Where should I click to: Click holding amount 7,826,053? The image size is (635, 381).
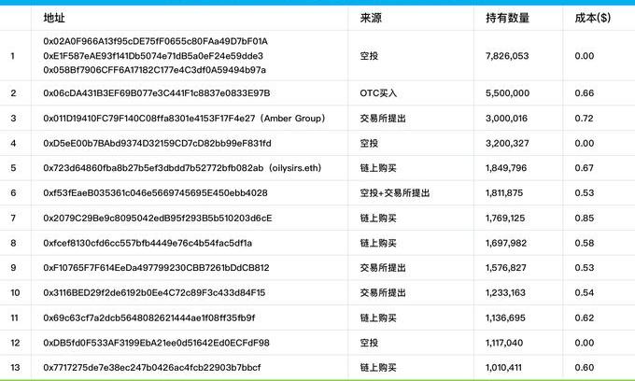pos(508,56)
